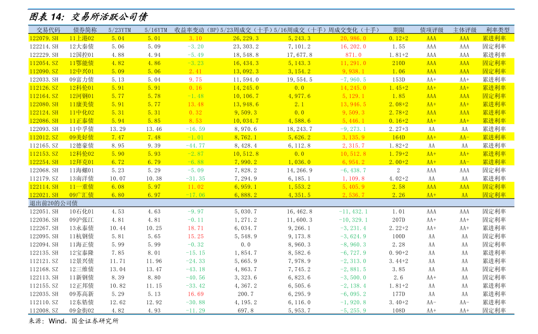Click bond code 112165.SZ cell
The width and height of the screenshot is (538, 334).
[44, 145]
